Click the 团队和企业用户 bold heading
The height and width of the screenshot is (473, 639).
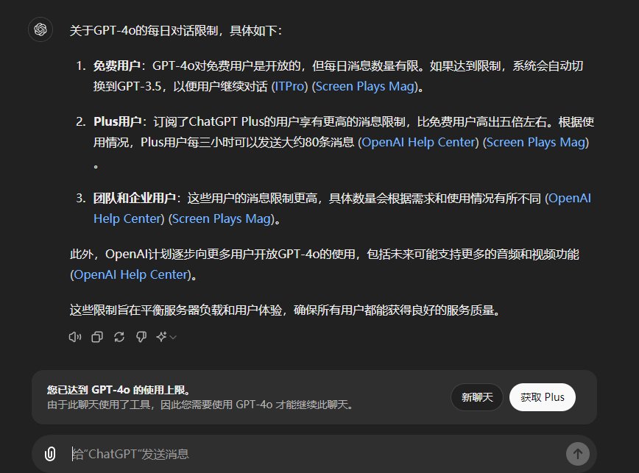[x=134, y=198]
